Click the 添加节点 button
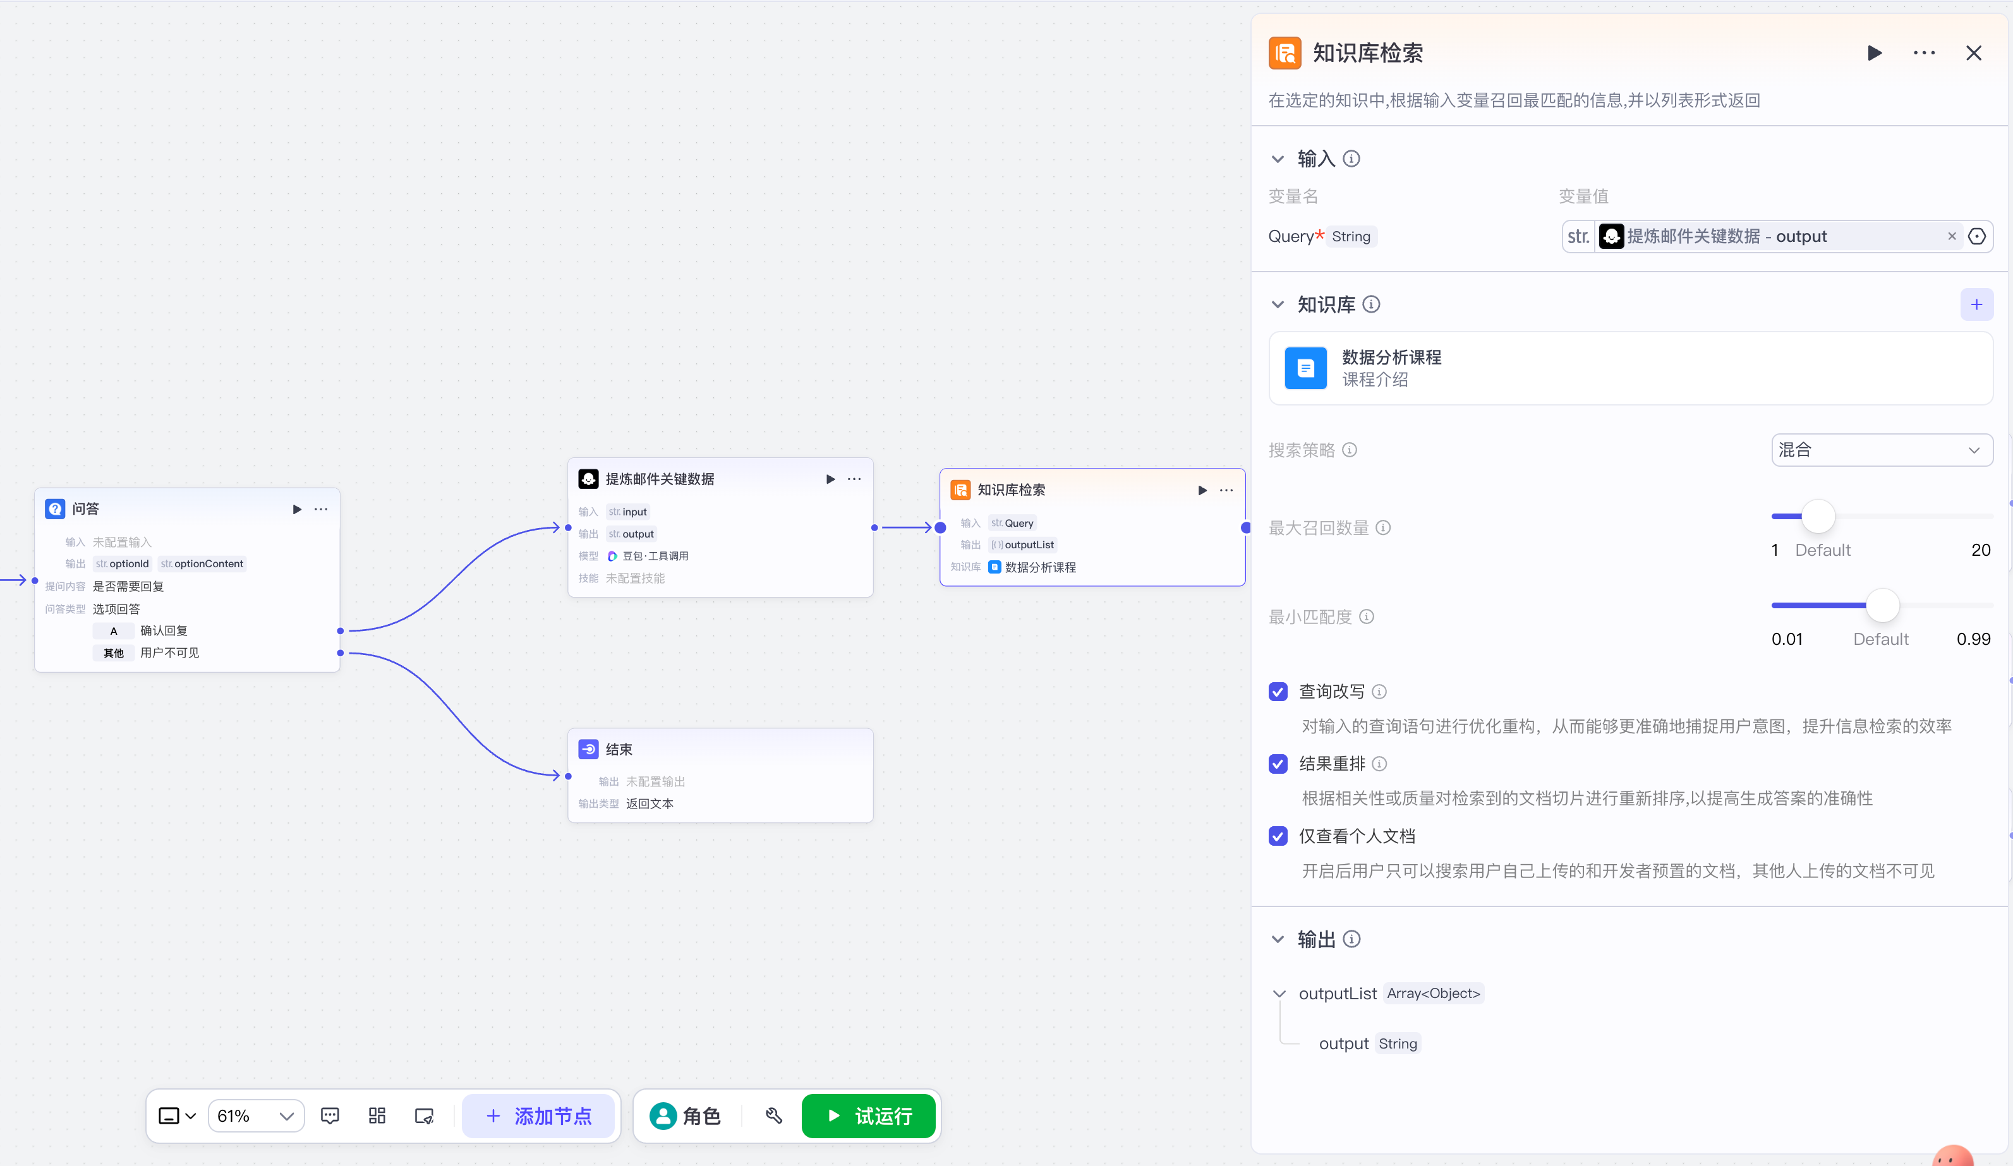2013x1166 pixels. (x=538, y=1115)
